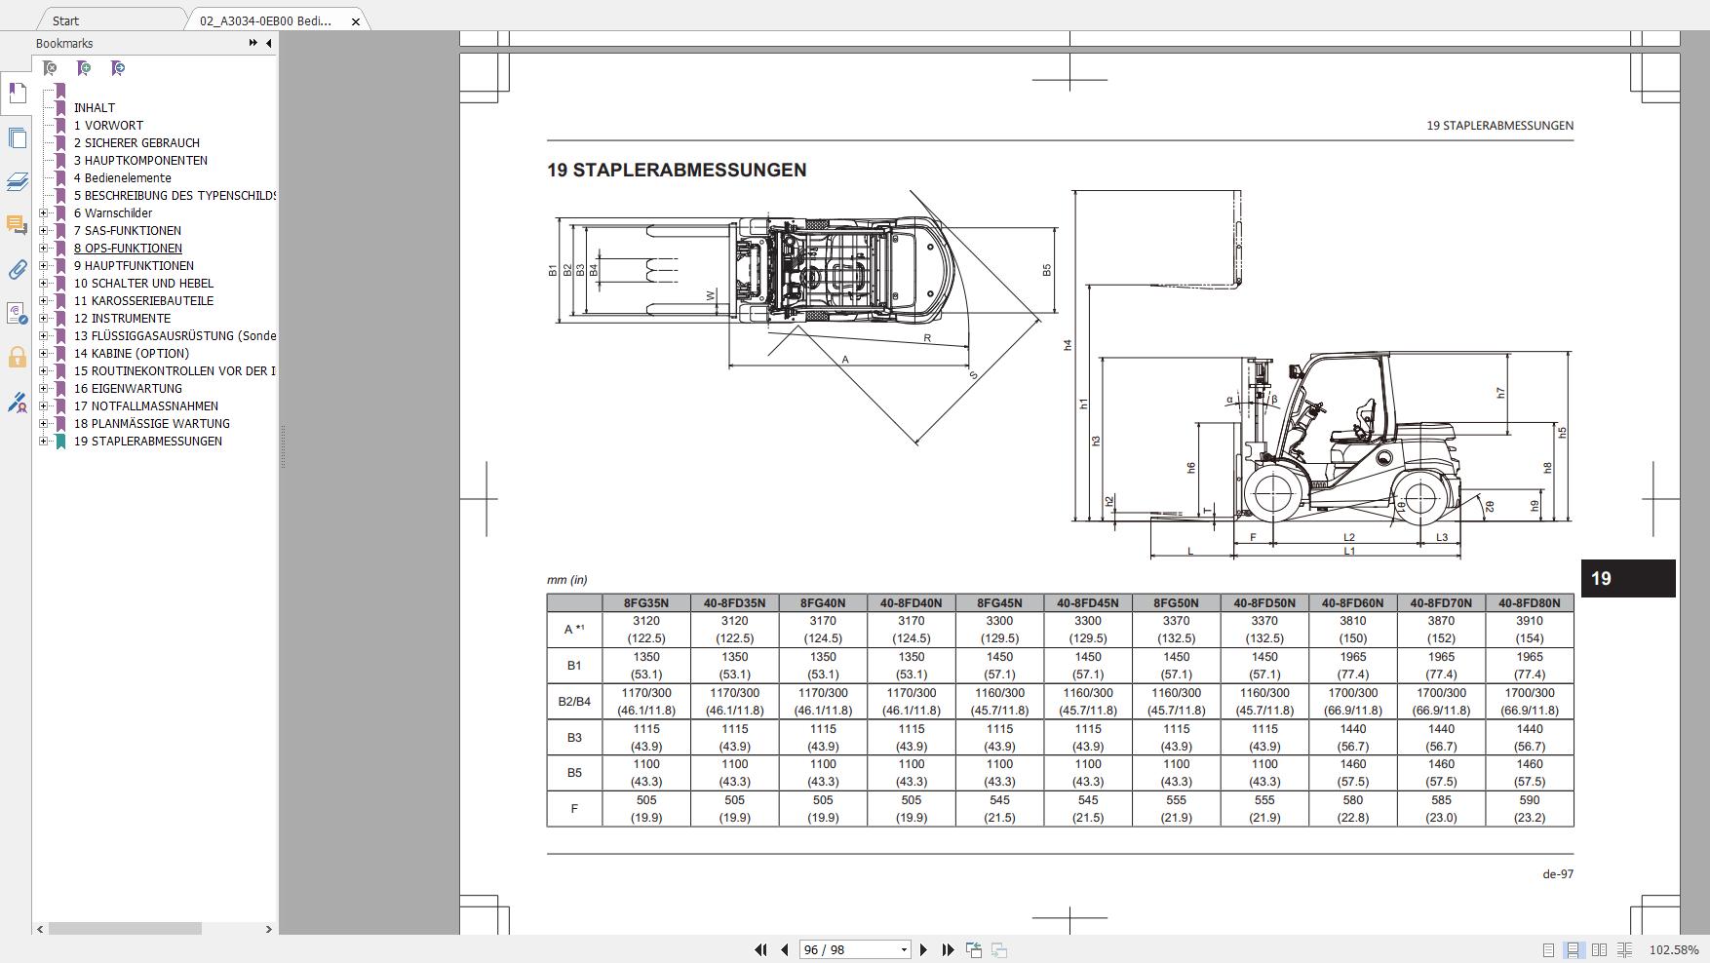This screenshot has height=963, width=1710.
Task: Open the 1 VORWORT bookmark
Action: (108, 125)
